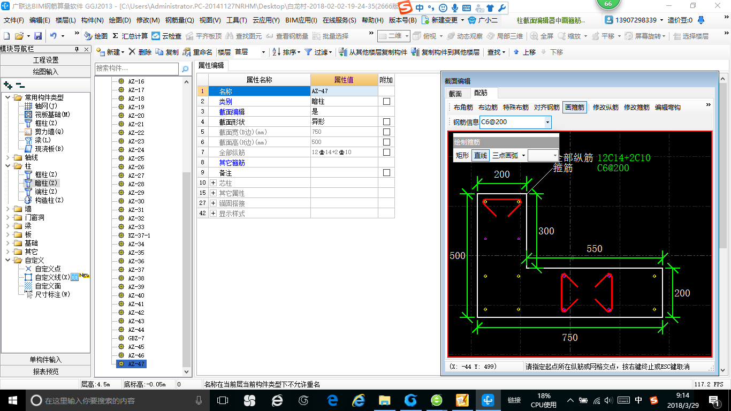
Task: Open 绘图 drawing mode
Action: [96, 36]
